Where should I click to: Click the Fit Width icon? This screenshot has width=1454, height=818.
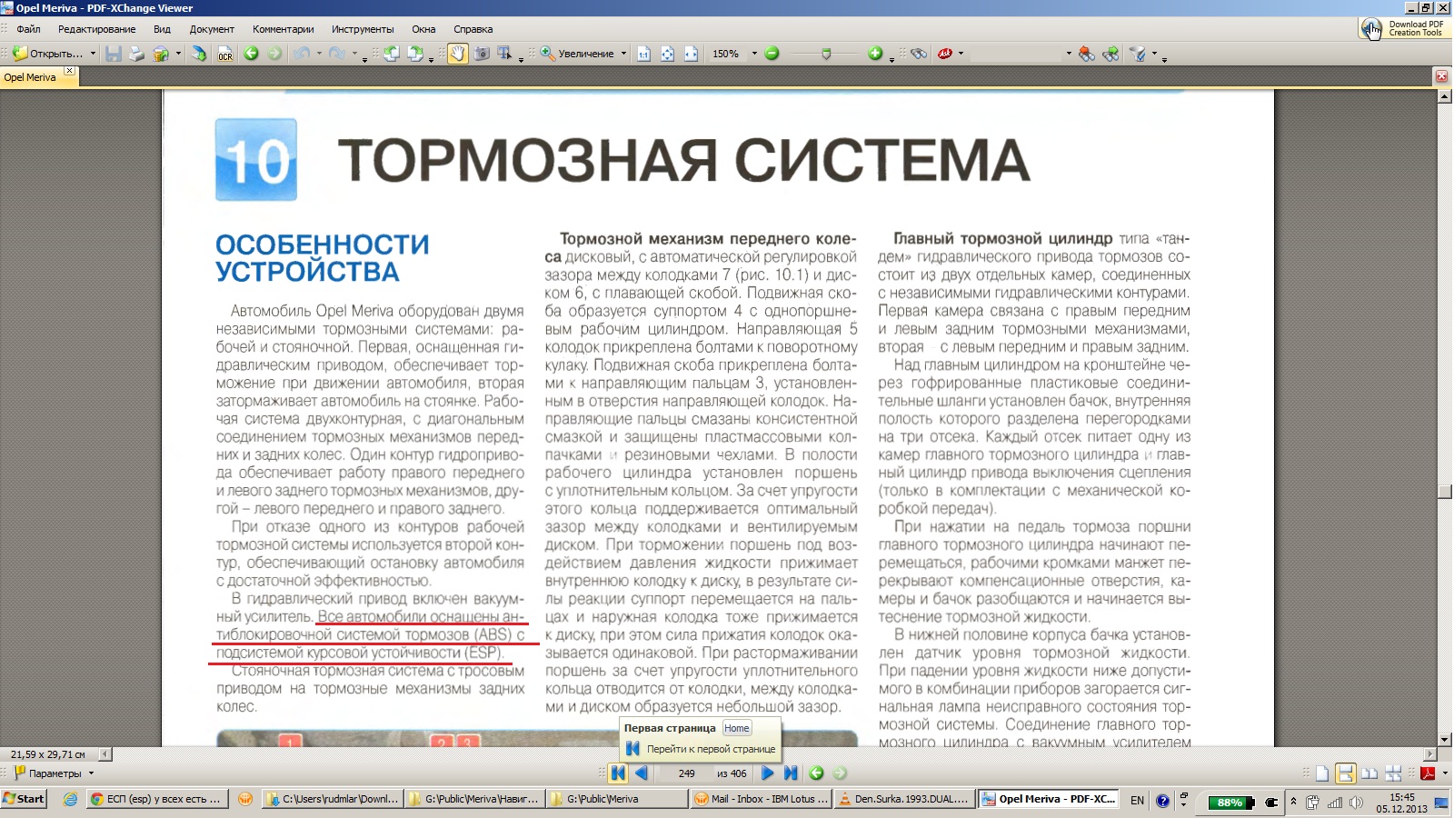[691, 54]
